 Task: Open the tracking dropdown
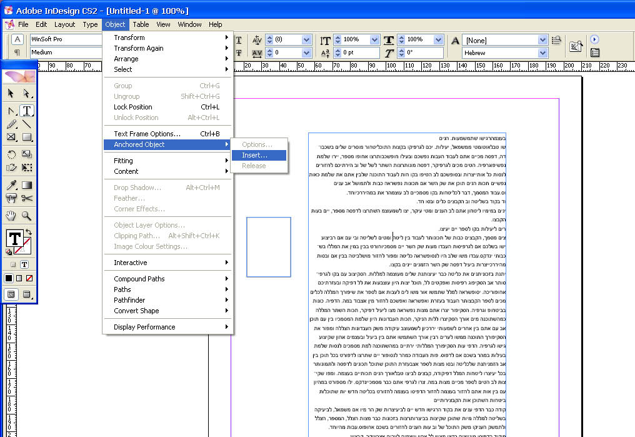pyautogui.click(x=307, y=53)
